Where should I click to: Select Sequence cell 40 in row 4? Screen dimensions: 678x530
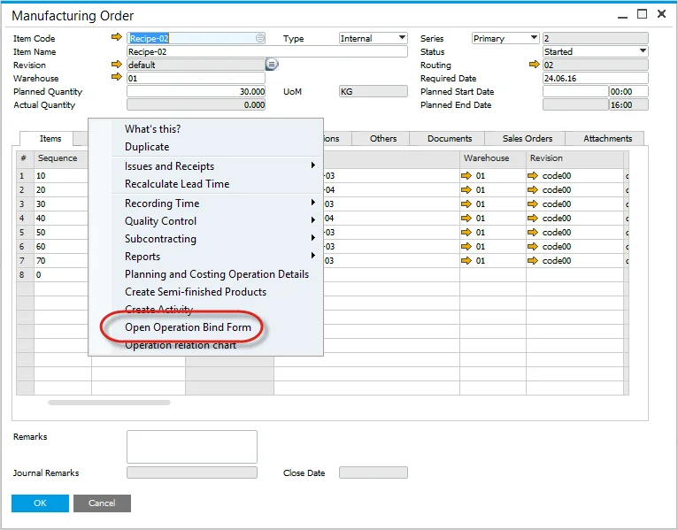[x=61, y=218]
